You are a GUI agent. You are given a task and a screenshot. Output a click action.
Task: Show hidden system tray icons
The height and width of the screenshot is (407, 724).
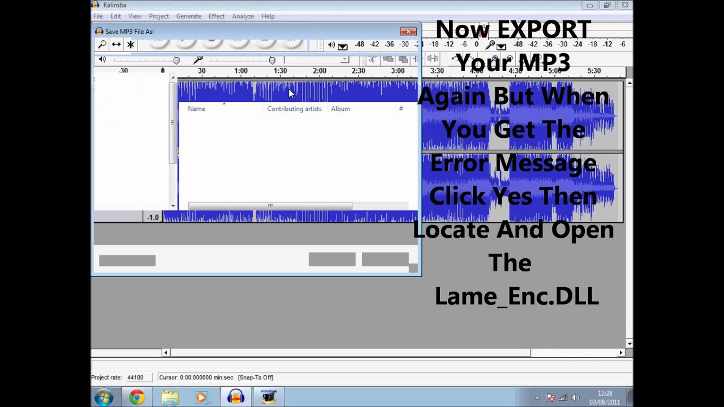click(537, 398)
